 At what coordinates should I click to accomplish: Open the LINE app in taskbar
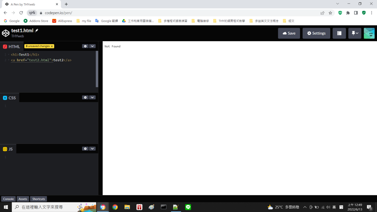point(188,207)
